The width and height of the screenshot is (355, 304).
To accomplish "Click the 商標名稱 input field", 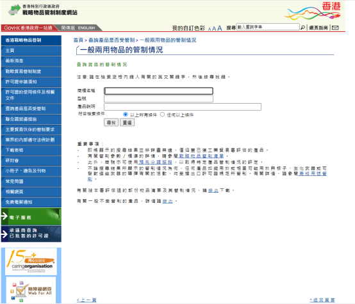I will click(158, 91).
